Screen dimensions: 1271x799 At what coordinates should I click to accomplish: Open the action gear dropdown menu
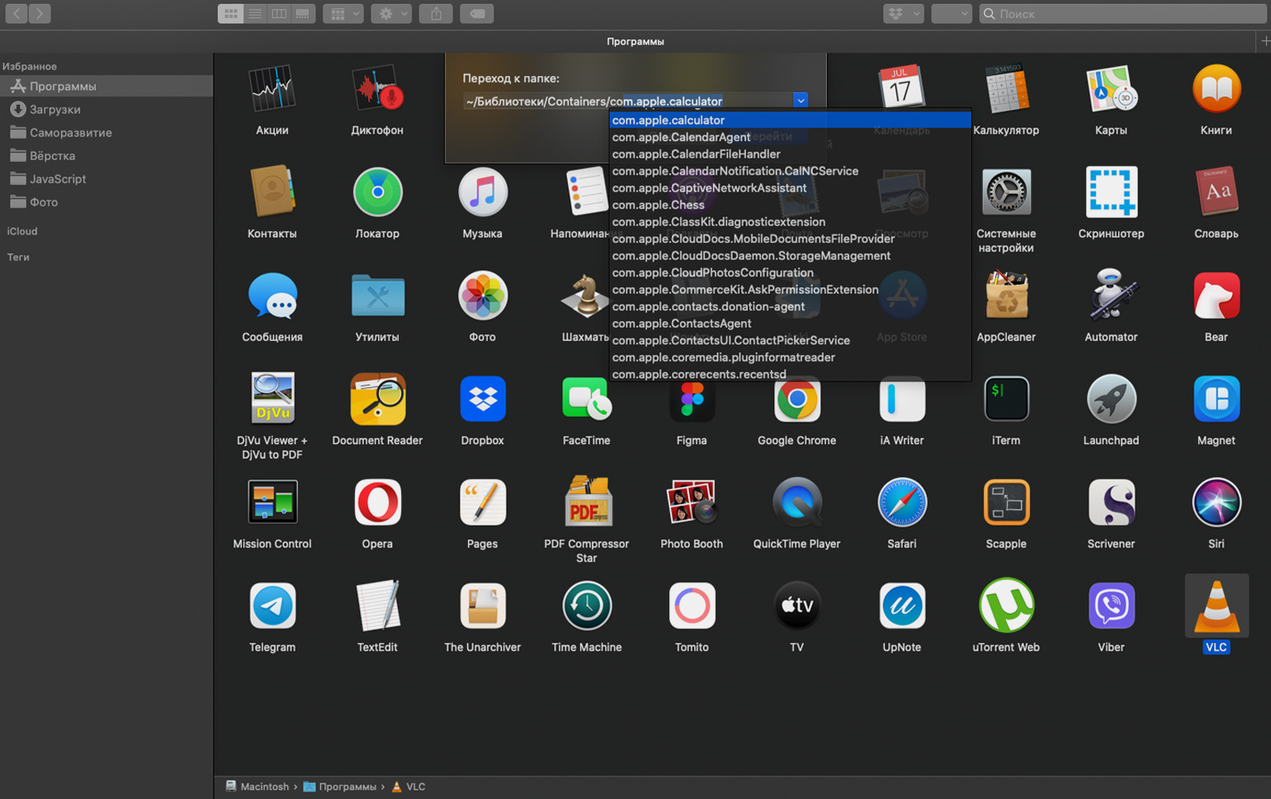pos(391,13)
